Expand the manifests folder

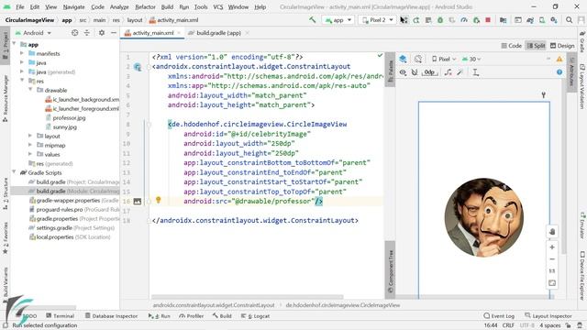(x=22, y=53)
